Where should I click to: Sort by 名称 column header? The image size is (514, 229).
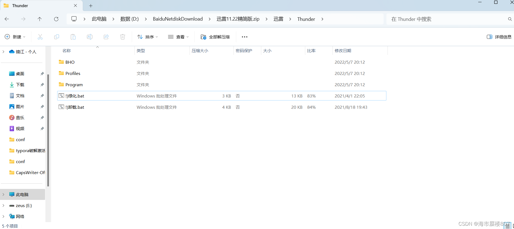(67, 51)
